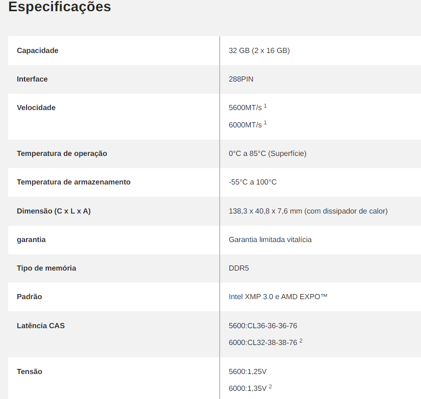Click the Especificações heading

[60, 7]
